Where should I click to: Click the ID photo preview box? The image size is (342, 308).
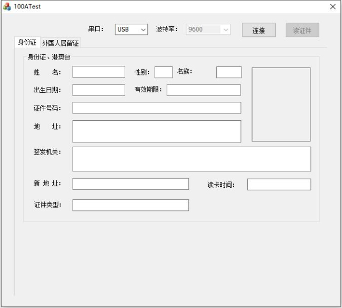click(x=281, y=104)
